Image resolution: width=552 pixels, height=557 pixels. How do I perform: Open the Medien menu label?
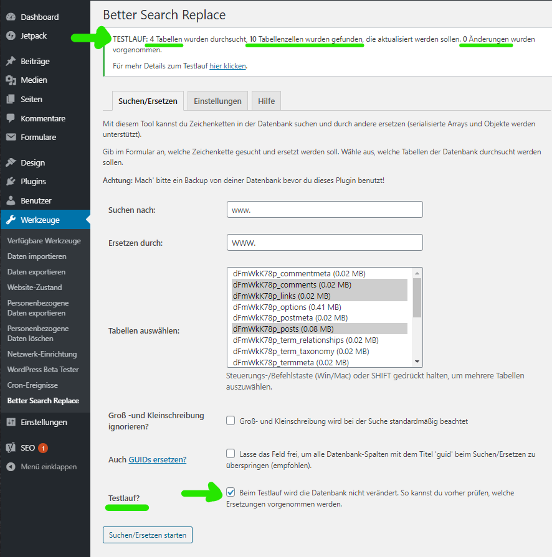pyautogui.click(x=34, y=80)
